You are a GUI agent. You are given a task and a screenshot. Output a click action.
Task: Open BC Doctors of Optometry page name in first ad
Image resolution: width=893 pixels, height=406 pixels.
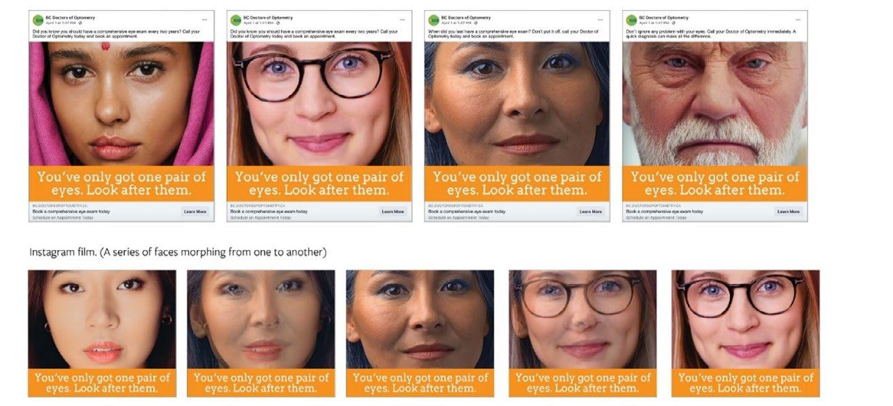coord(70,18)
